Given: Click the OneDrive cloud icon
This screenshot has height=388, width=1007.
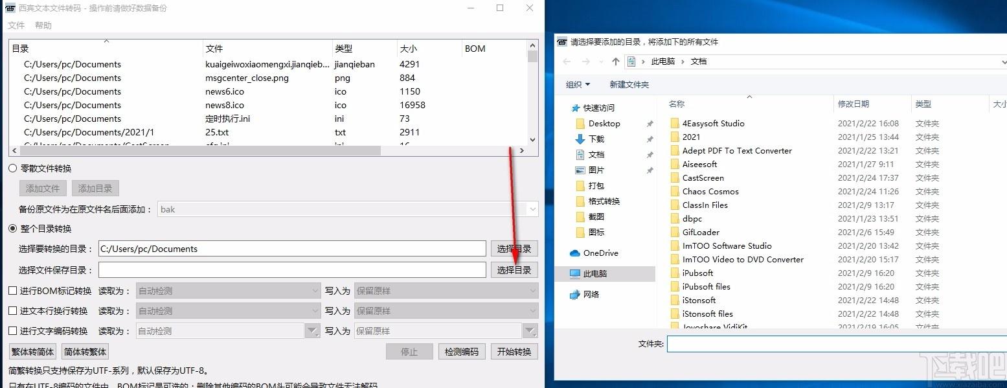Looking at the screenshot, I should click(575, 253).
